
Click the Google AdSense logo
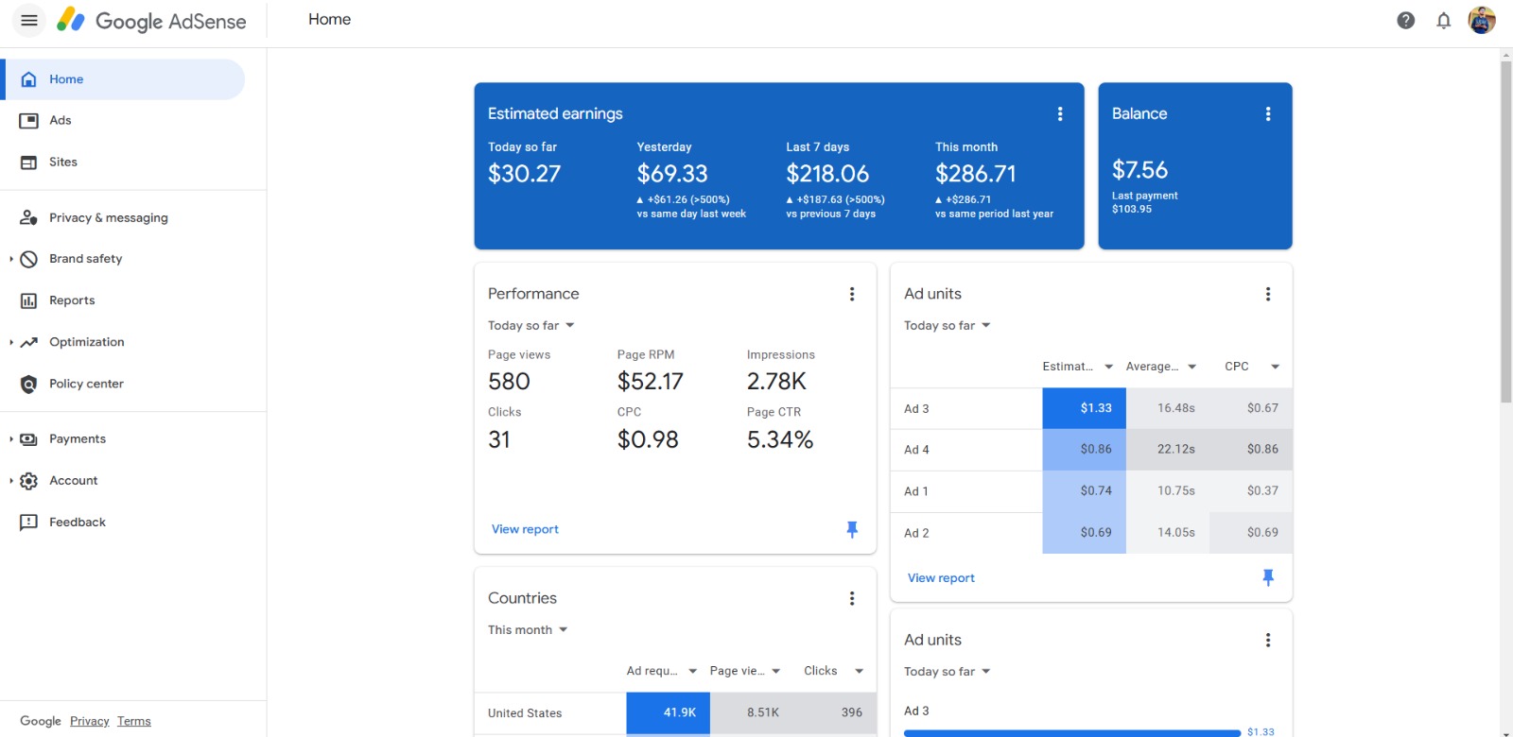click(x=151, y=20)
